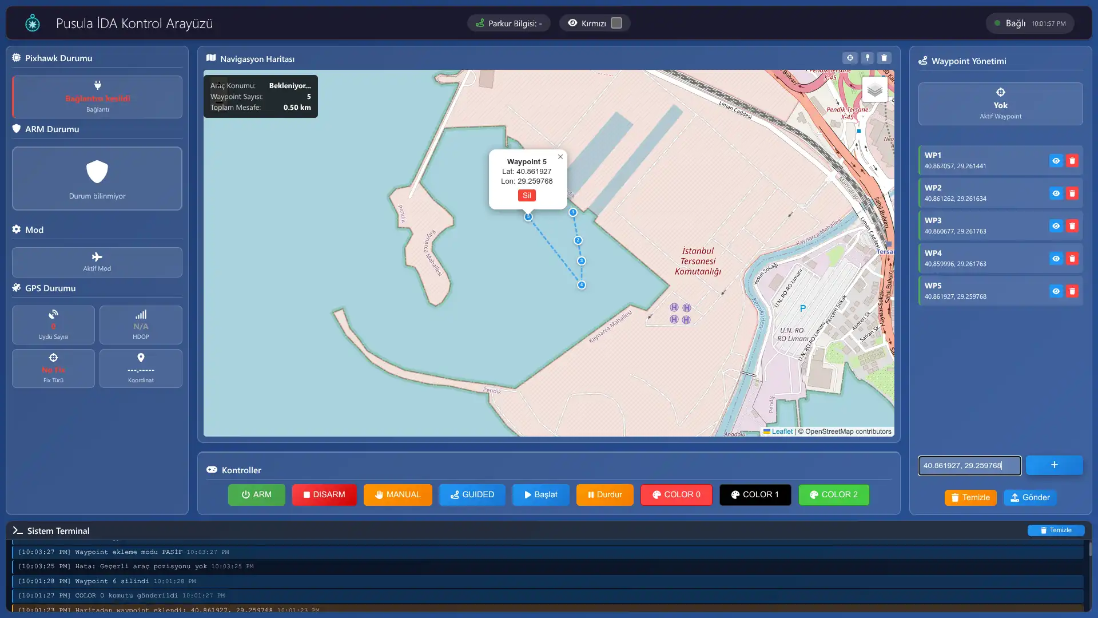Switch to GUIDED mode
1098x618 pixels.
click(x=472, y=494)
